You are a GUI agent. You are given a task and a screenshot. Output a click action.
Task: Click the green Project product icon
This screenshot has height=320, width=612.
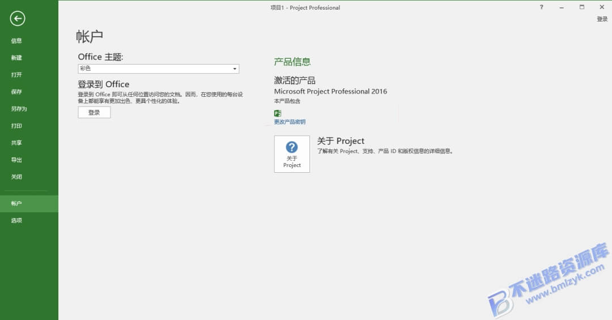tap(278, 113)
